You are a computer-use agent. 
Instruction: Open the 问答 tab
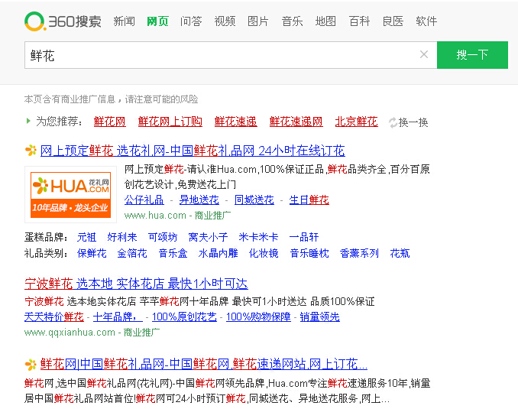(191, 21)
